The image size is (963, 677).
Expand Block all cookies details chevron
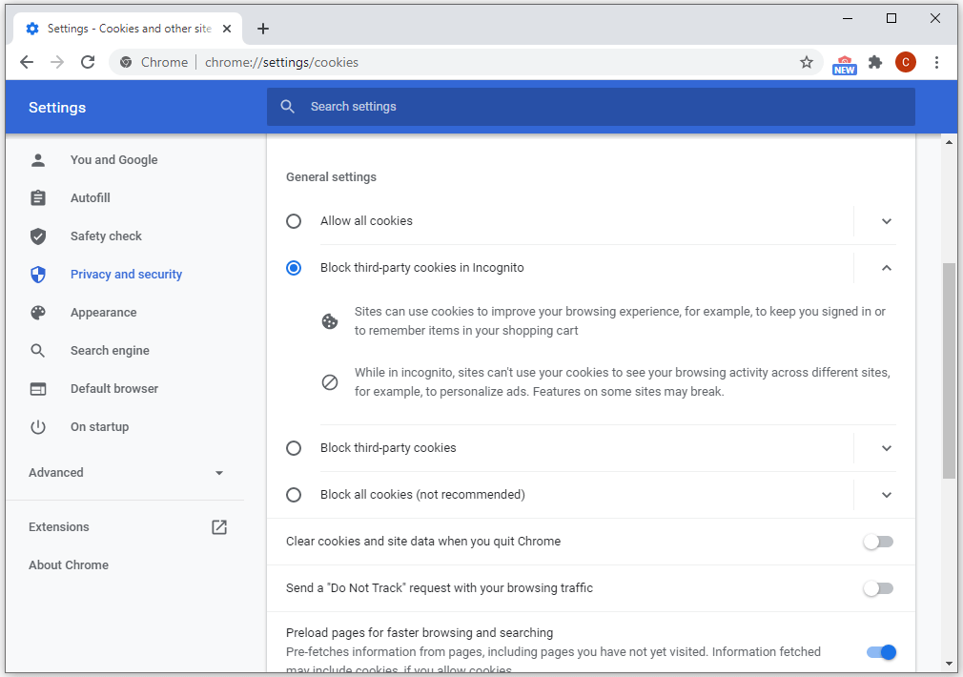click(886, 495)
